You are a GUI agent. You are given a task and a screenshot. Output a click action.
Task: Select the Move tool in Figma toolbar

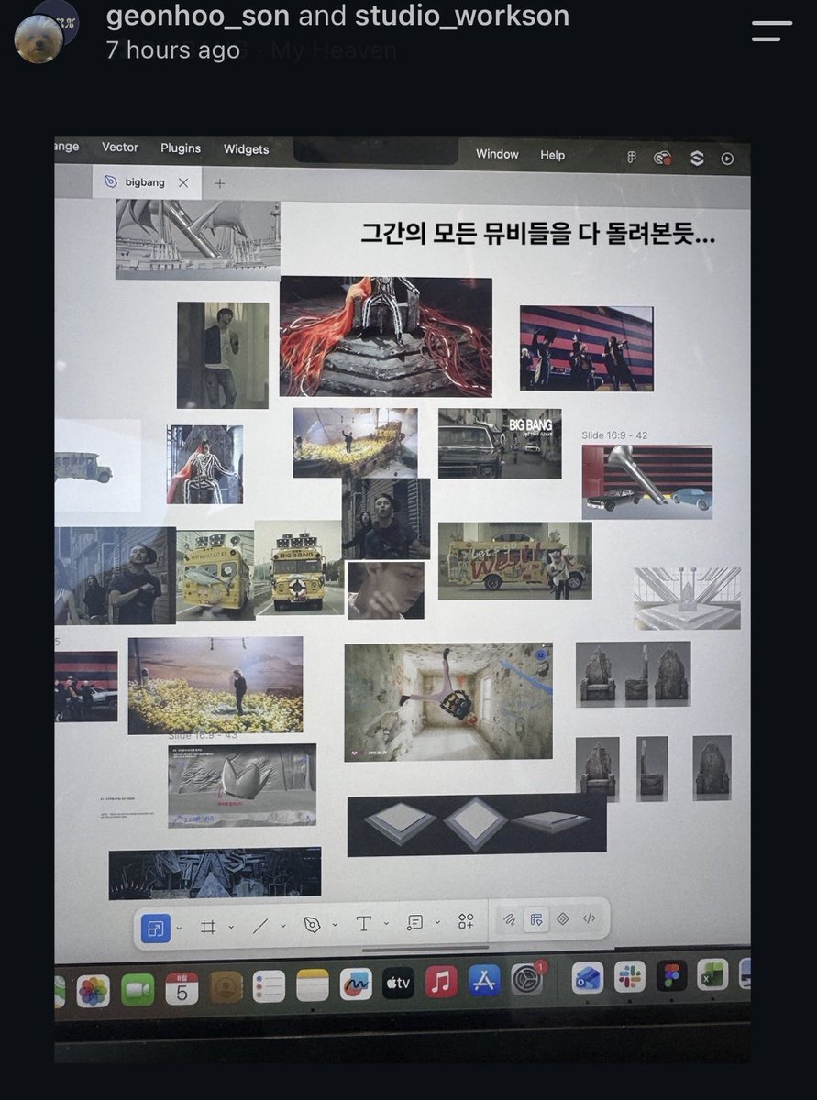click(x=156, y=928)
